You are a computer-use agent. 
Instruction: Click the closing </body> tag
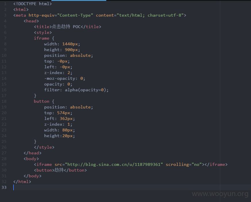(x=32, y=176)
